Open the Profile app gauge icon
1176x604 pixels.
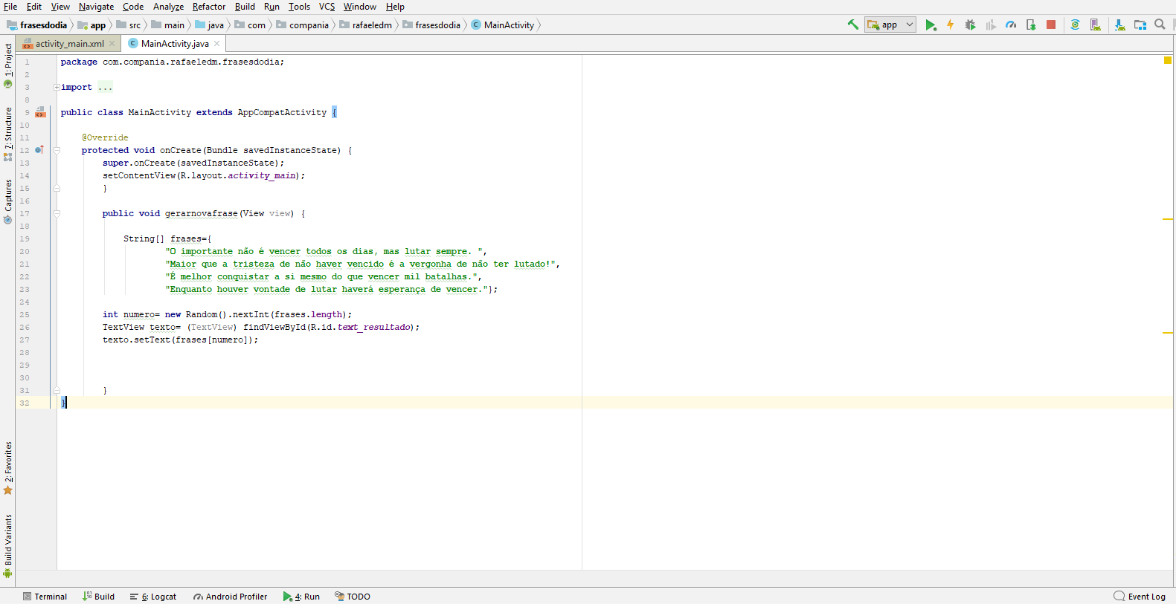pos(1010,25)
